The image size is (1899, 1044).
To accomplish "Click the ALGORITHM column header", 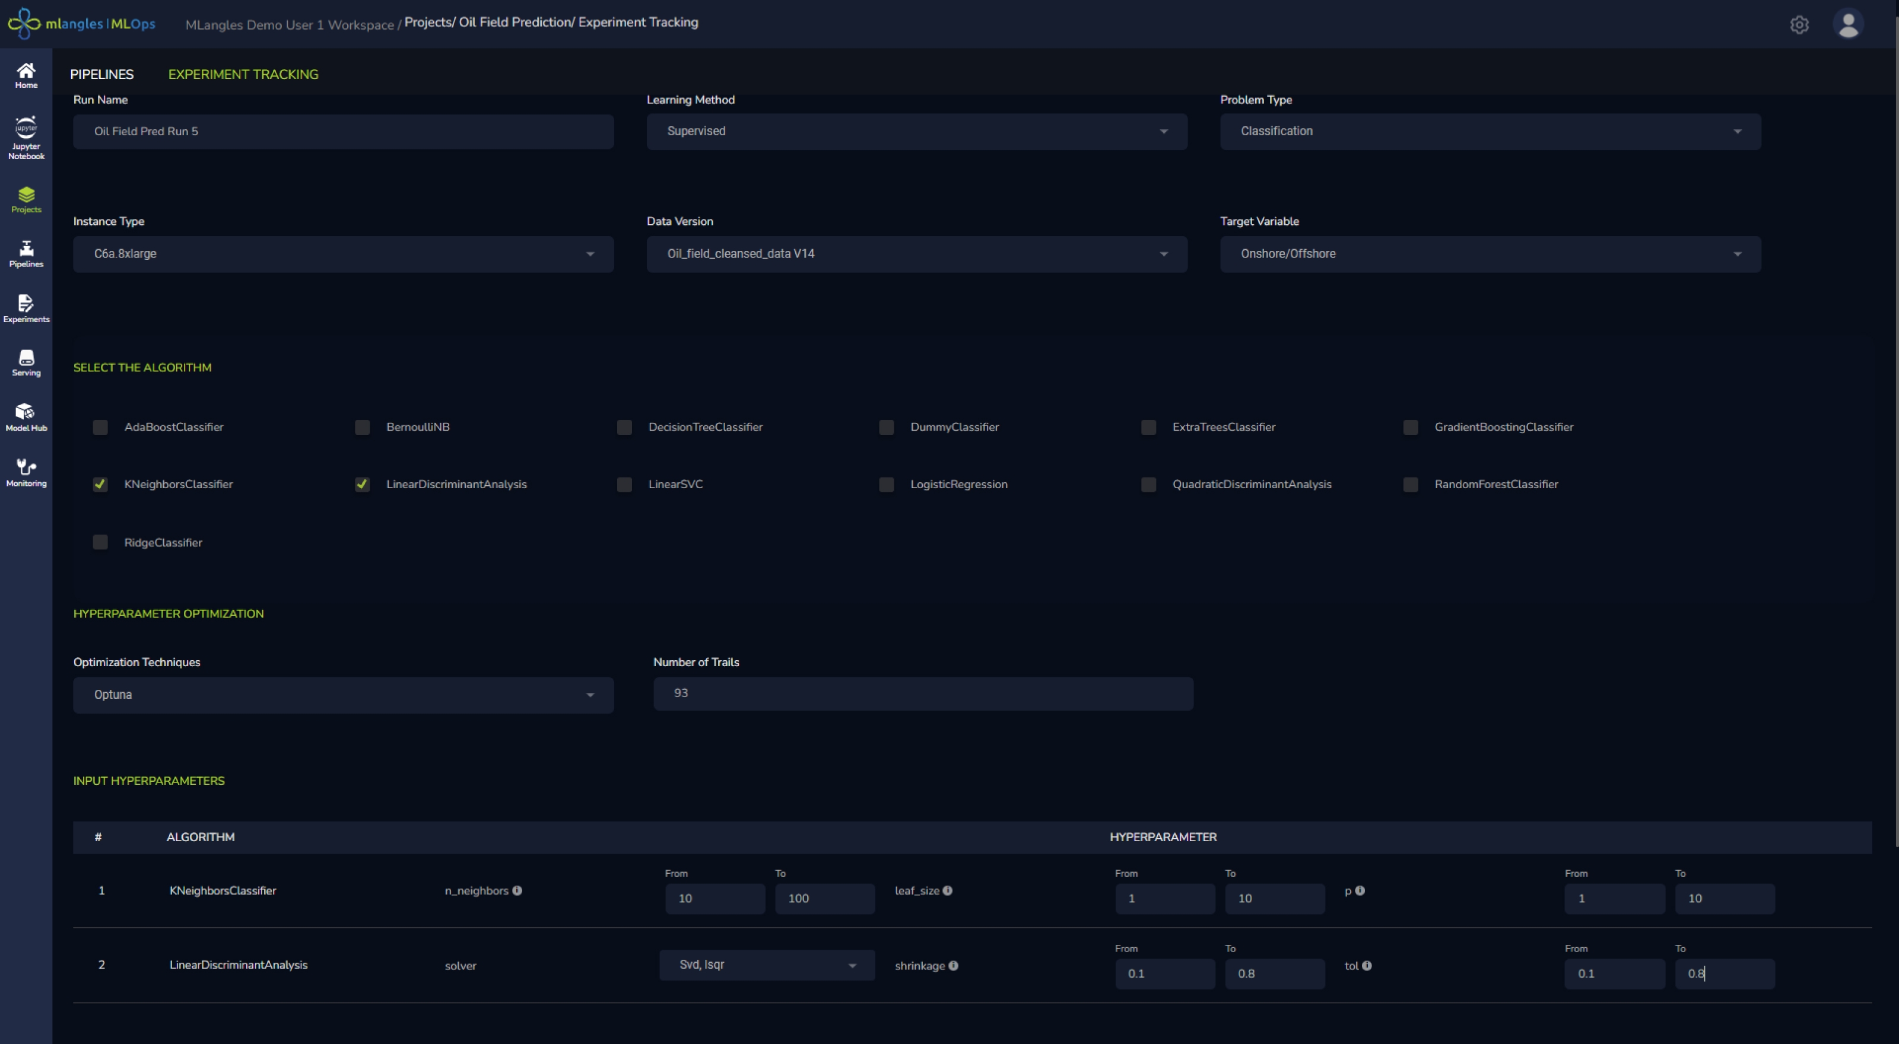I will tap(201, 838).
